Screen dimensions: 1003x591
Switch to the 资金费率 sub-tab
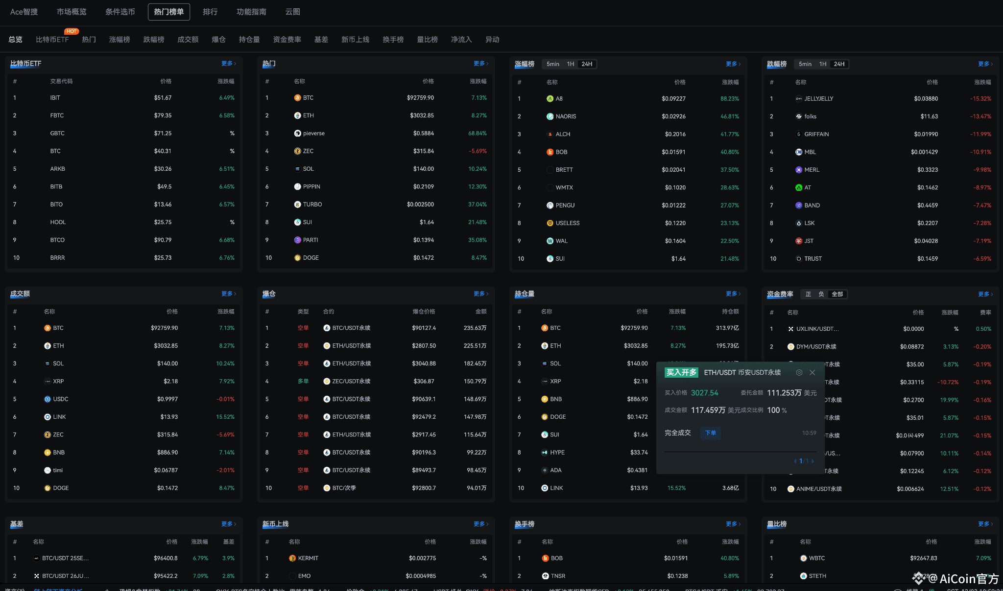pyautogui.click(x=287, y=40)
